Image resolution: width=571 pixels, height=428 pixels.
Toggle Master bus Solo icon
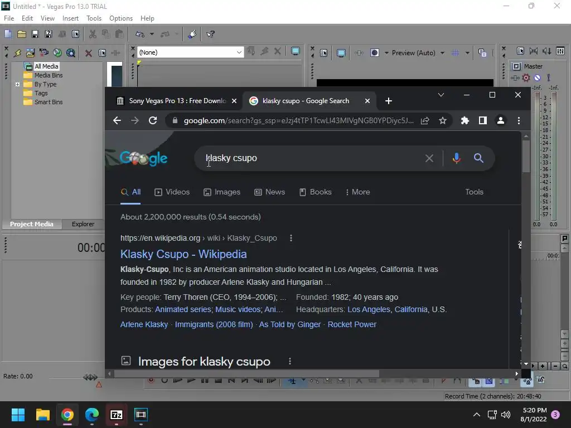[549, 77]
